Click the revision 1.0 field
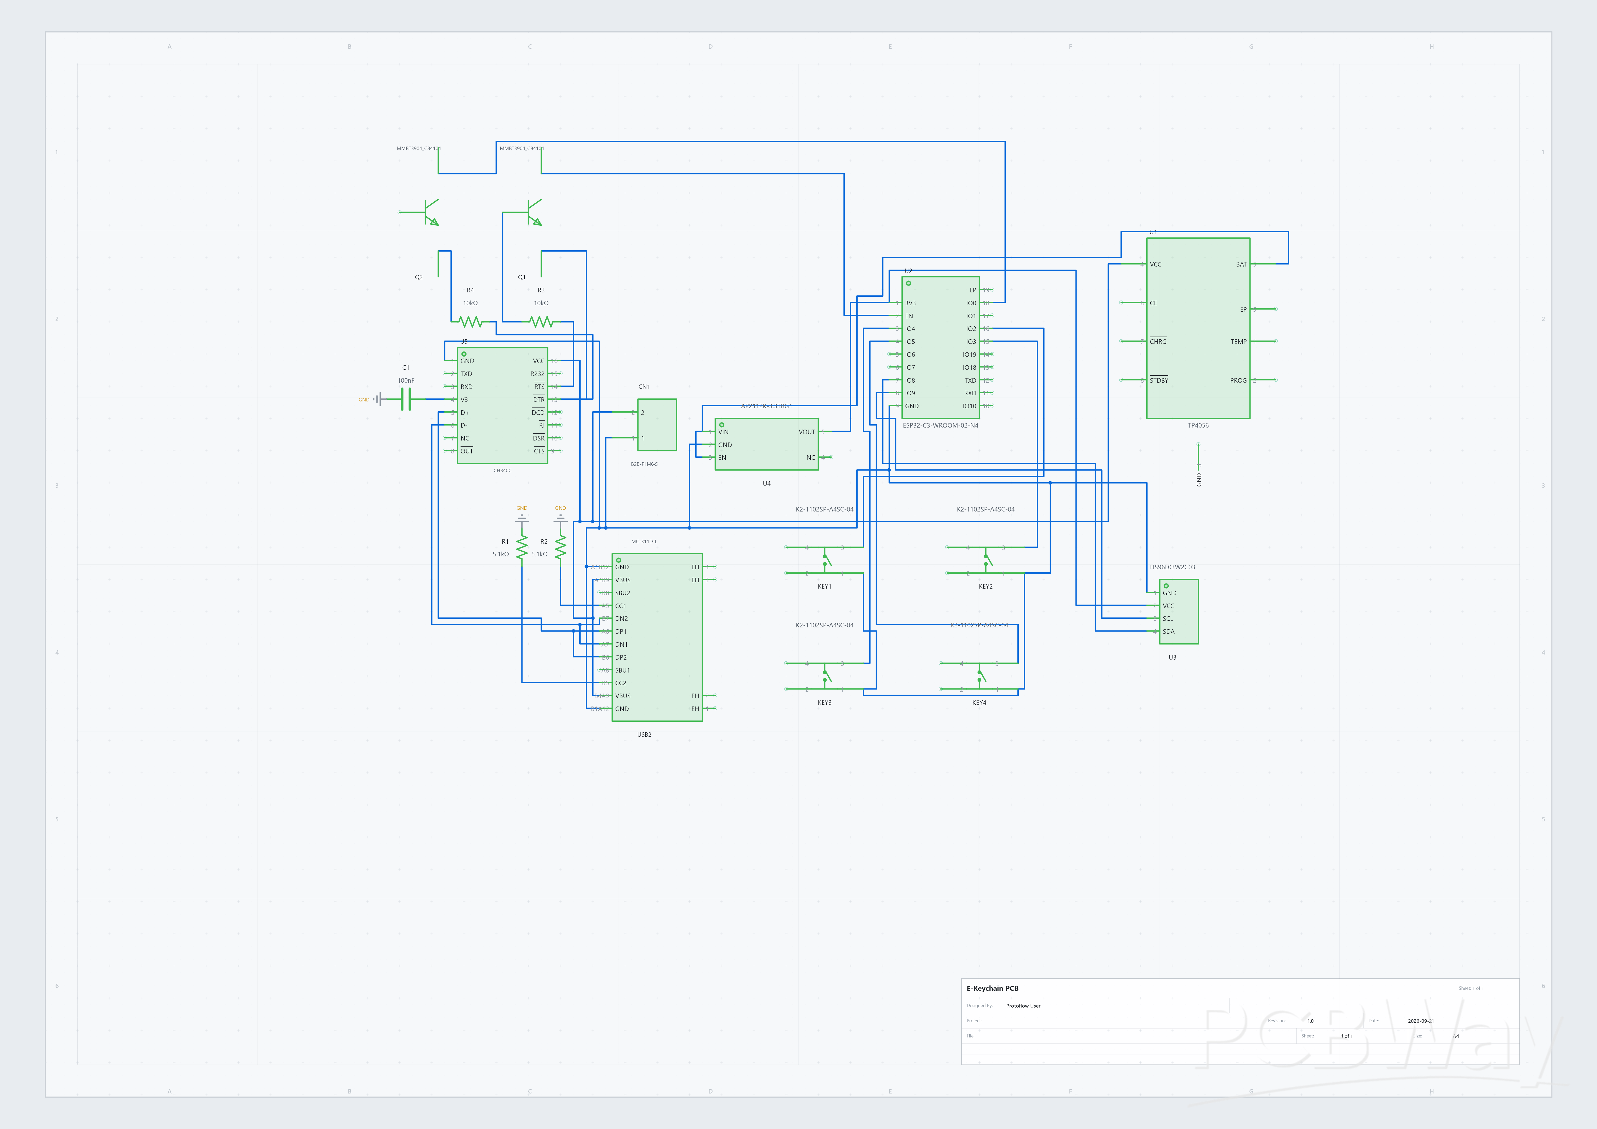Image resolution: width=1597 pixels, height=1129 pixels. coord(1310,1021)
